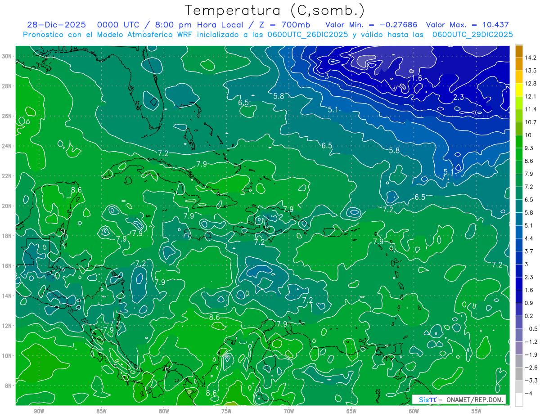
Task: Click the 22N latitude axis label
Action: [6, 176]
